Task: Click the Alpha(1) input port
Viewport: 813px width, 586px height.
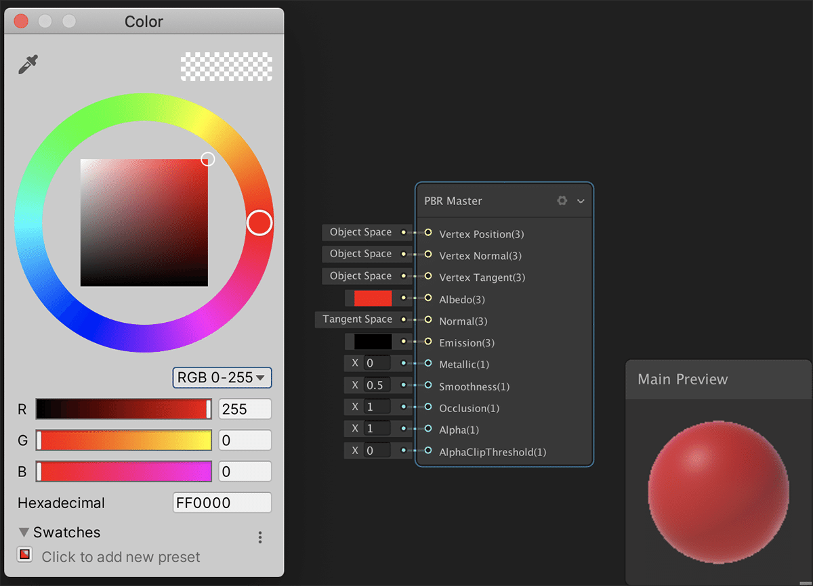Action: [x=428, y=428]
